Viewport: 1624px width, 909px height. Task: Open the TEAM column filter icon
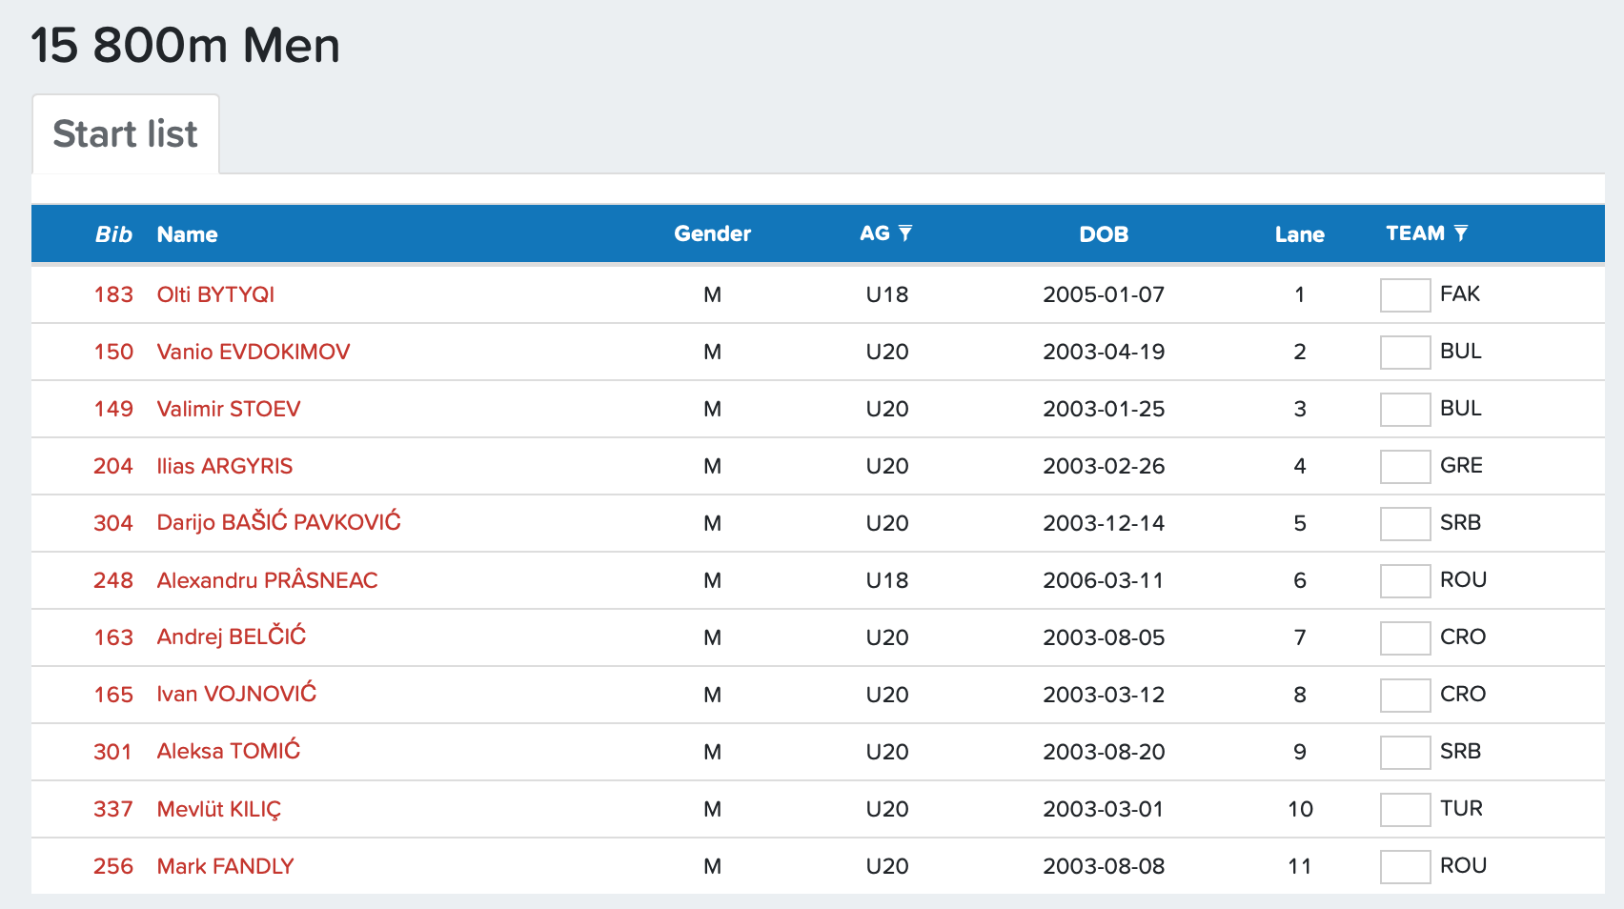1461,233
